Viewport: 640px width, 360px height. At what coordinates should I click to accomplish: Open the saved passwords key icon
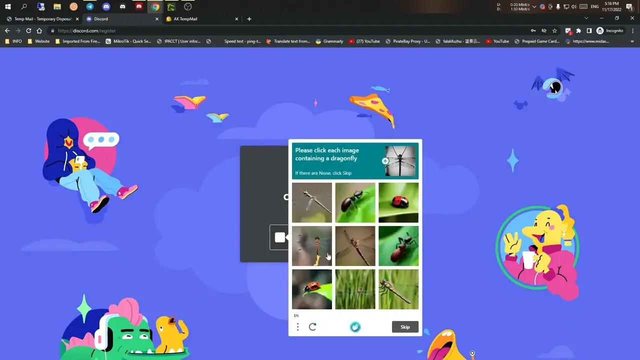click(533, 30)
